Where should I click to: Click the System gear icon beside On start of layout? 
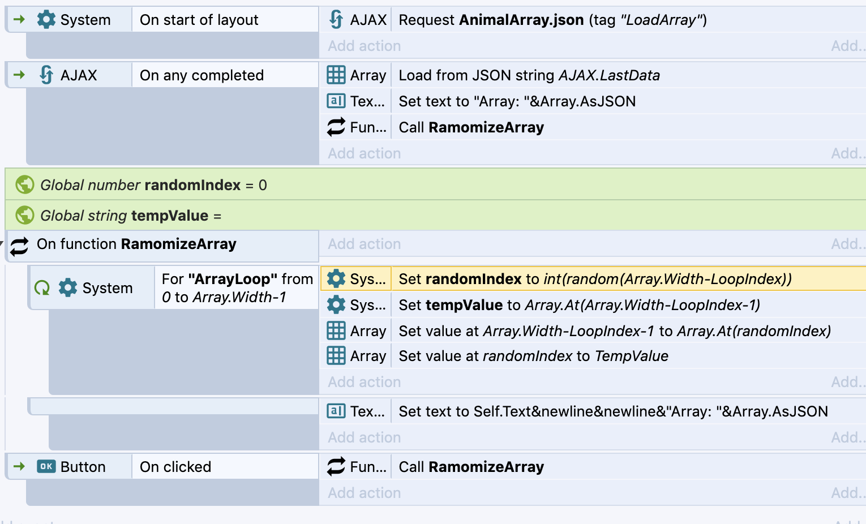(x=46, y=20)
